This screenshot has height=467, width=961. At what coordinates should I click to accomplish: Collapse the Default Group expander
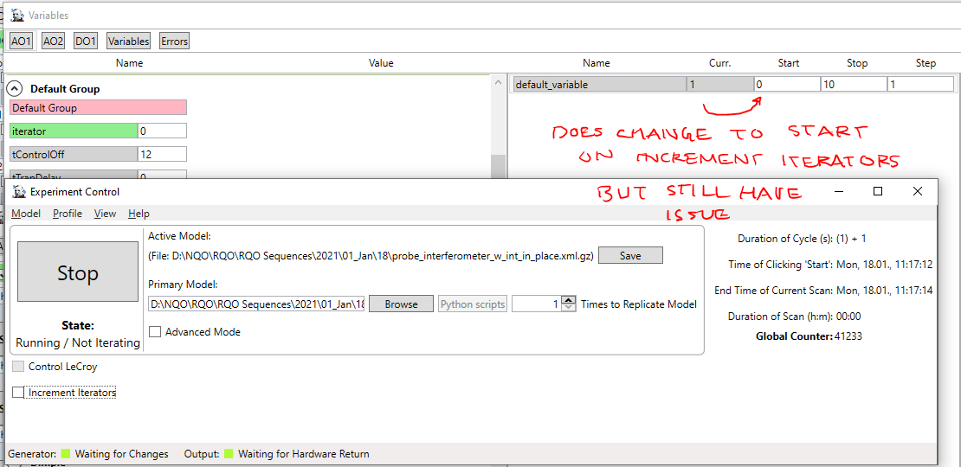[x=16, y=89]
